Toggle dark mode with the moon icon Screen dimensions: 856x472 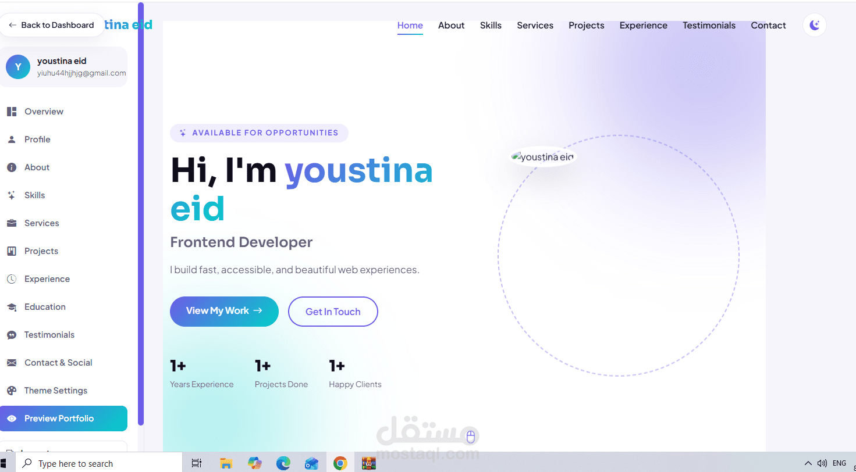click(x=815, y=25)
